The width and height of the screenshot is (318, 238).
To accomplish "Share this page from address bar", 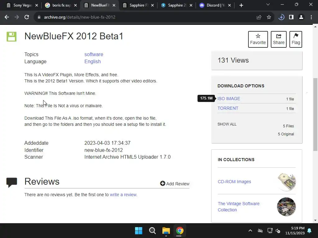I will (259, 17).
